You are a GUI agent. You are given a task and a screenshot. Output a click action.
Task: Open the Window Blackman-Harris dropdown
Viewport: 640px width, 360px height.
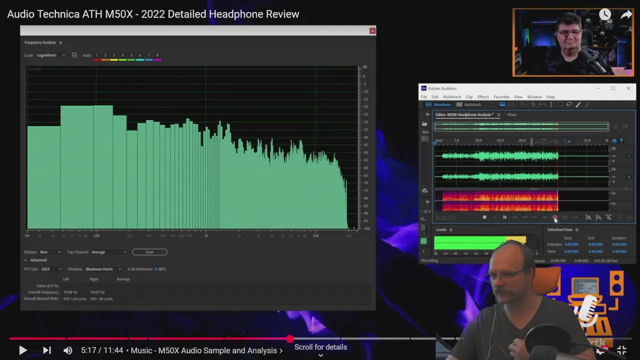103,269
